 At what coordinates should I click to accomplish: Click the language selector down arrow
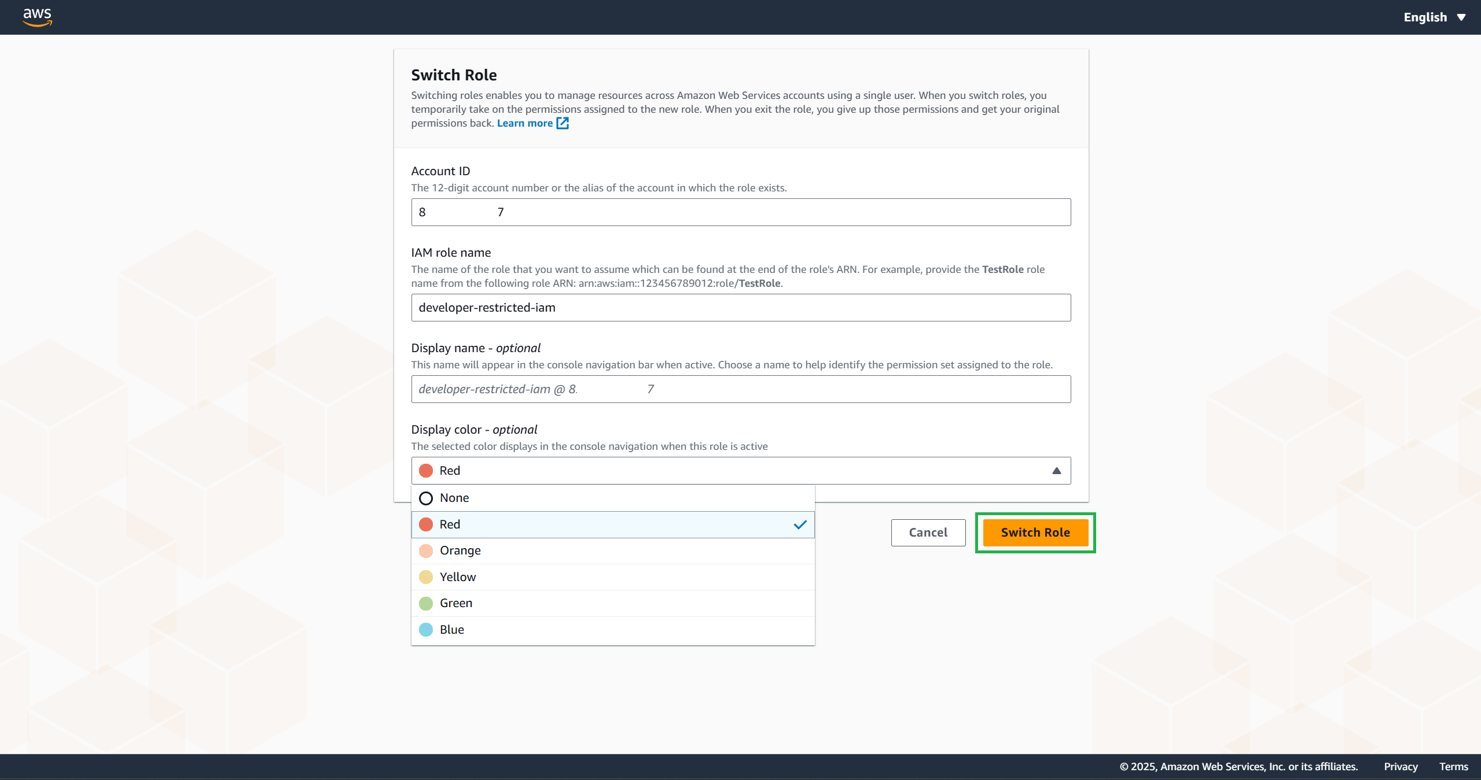coord(1461,17)
